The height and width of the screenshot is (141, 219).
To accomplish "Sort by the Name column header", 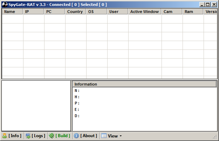I will [x=12, y=12].
